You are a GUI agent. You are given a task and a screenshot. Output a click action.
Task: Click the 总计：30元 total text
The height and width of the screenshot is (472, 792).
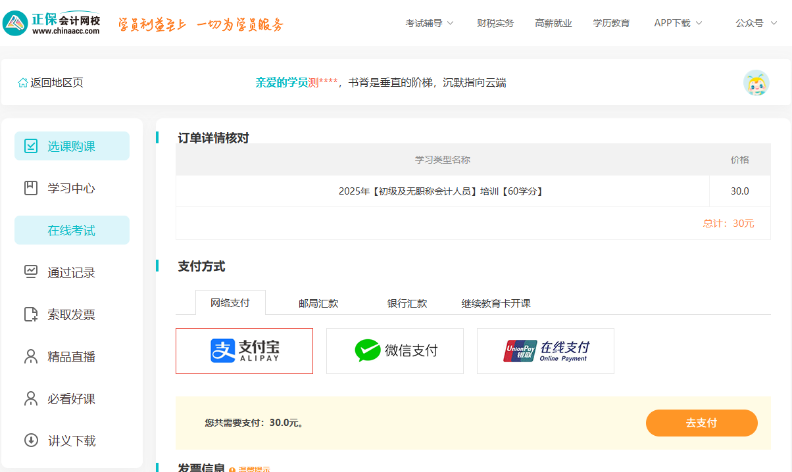[728, 224]
